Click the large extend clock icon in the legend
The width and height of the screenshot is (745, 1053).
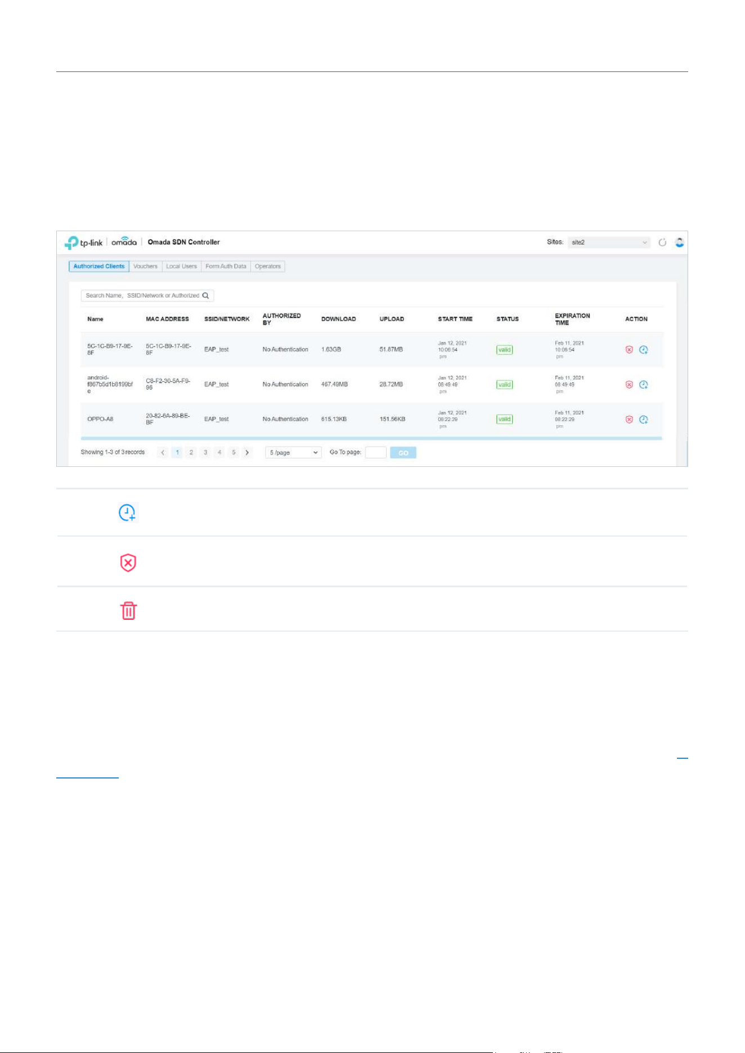click(128, 512)
